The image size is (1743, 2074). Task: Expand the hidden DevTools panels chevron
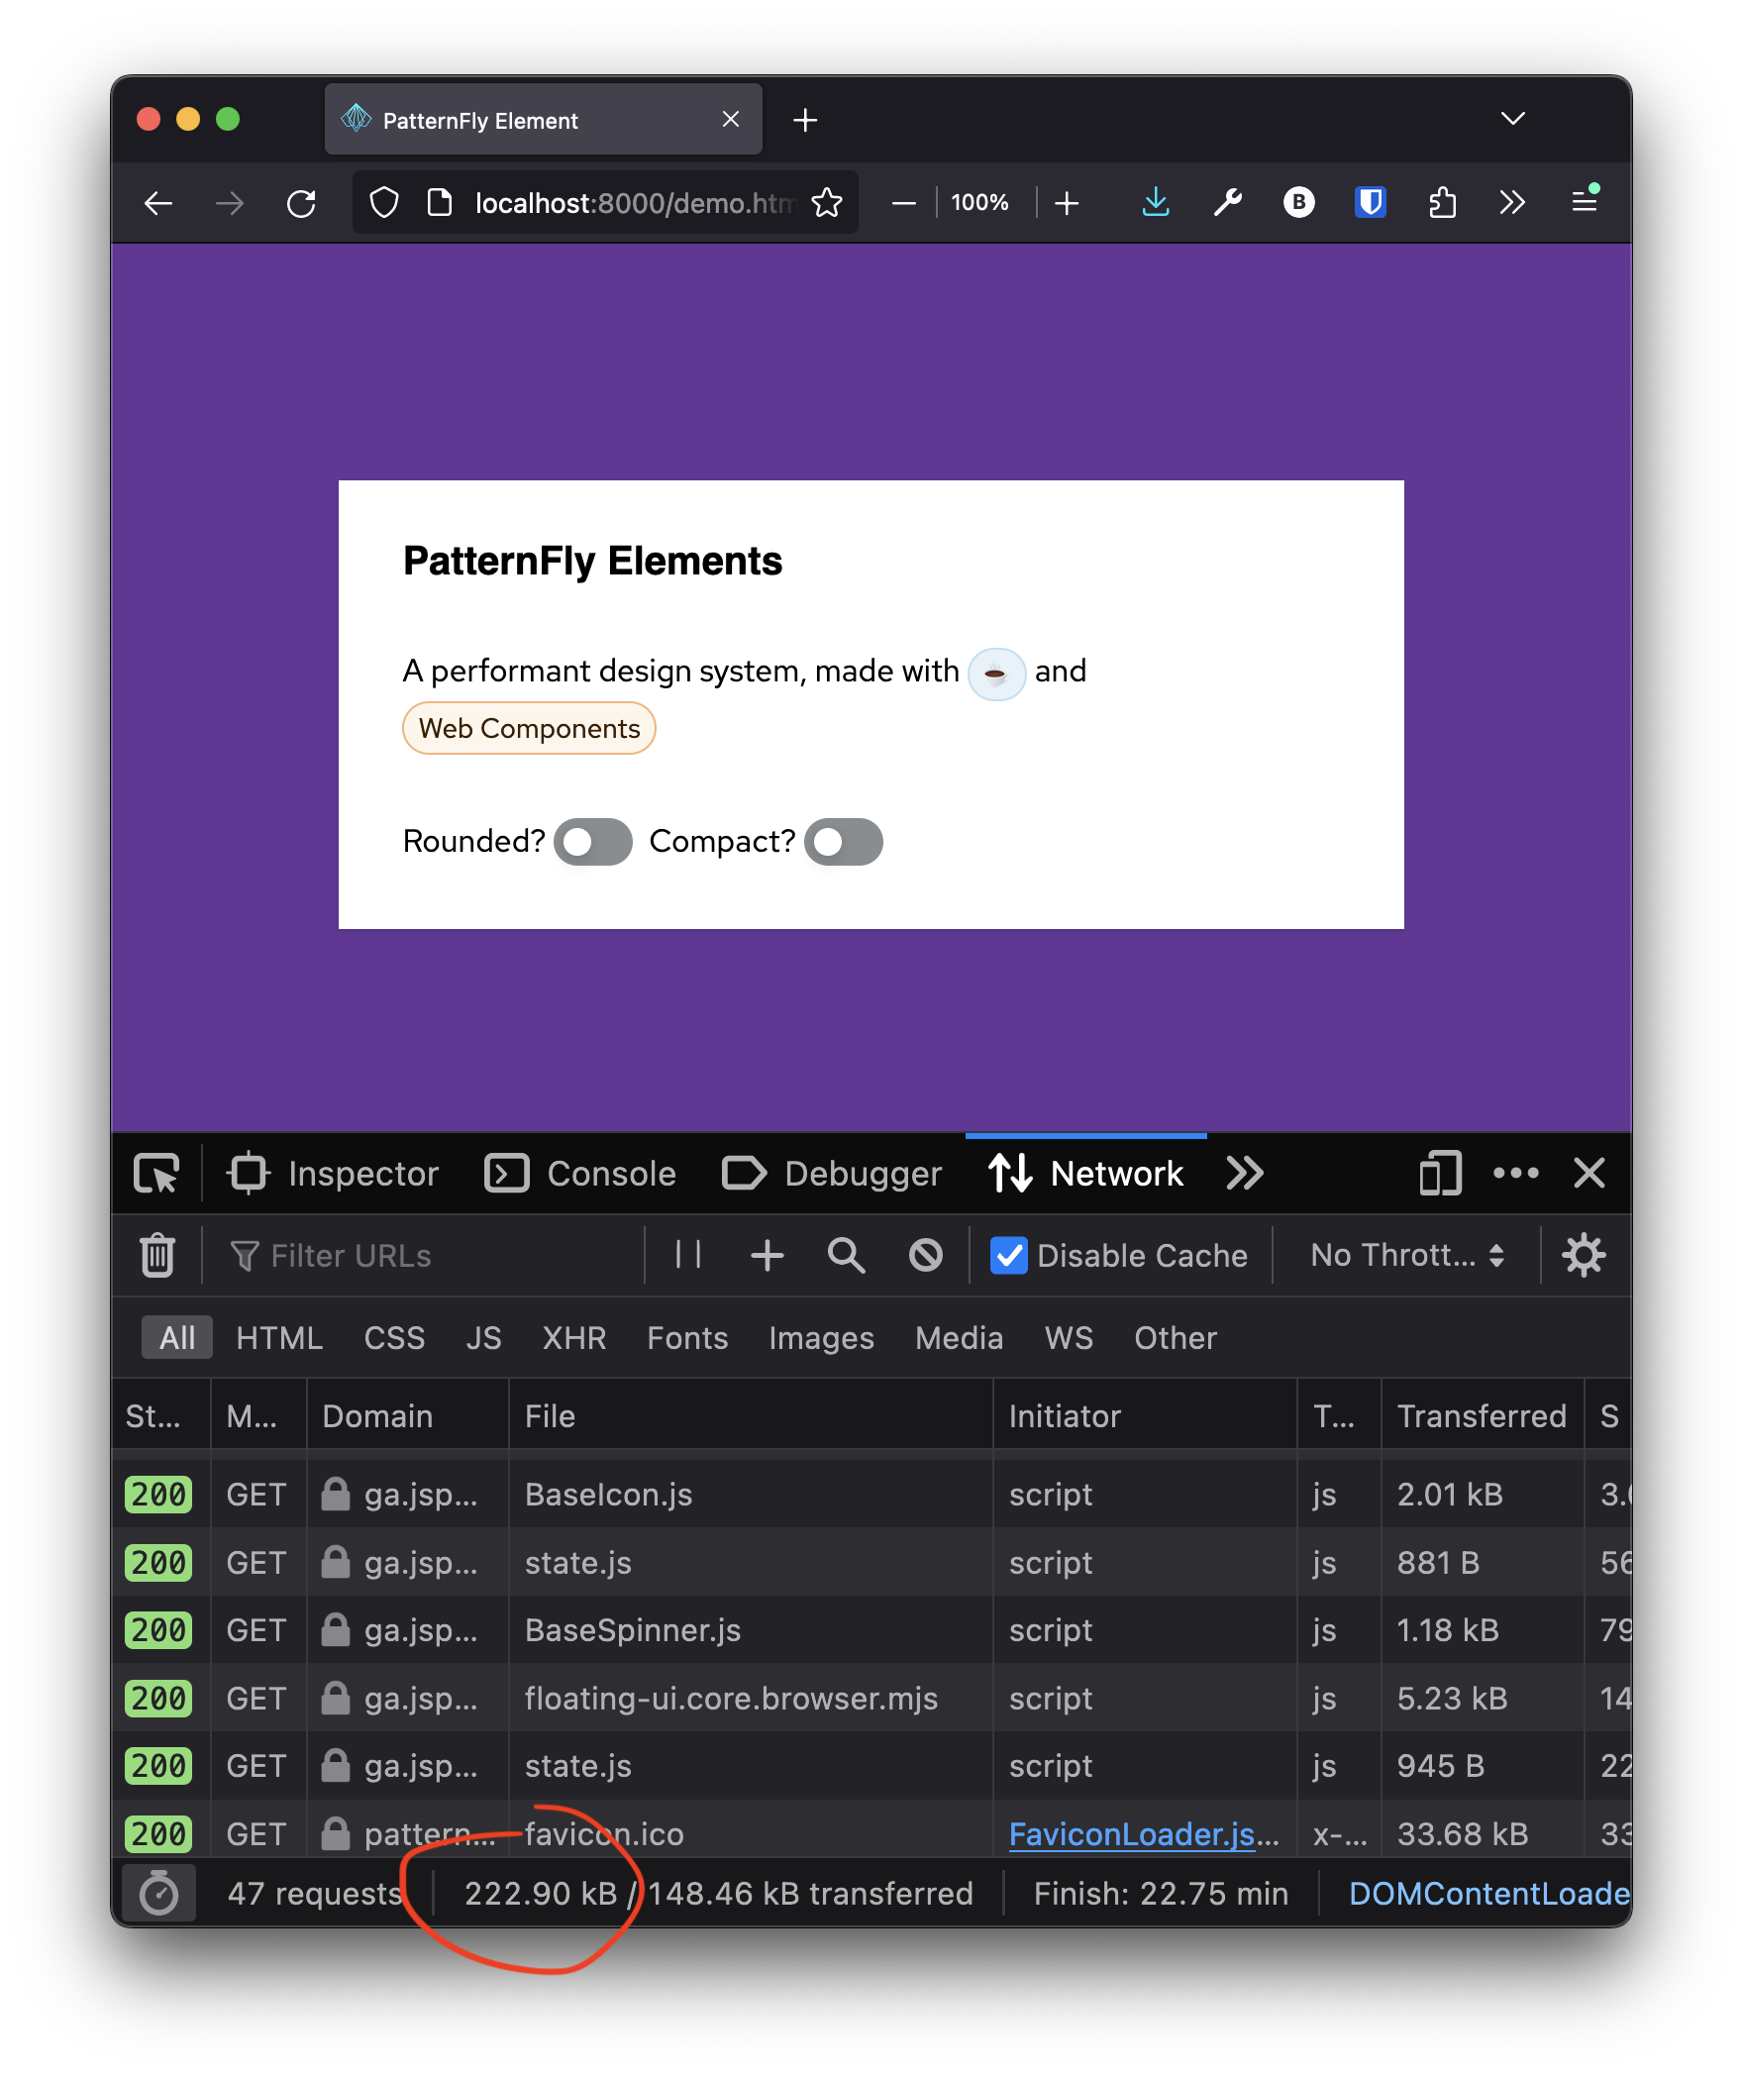1244,1174
